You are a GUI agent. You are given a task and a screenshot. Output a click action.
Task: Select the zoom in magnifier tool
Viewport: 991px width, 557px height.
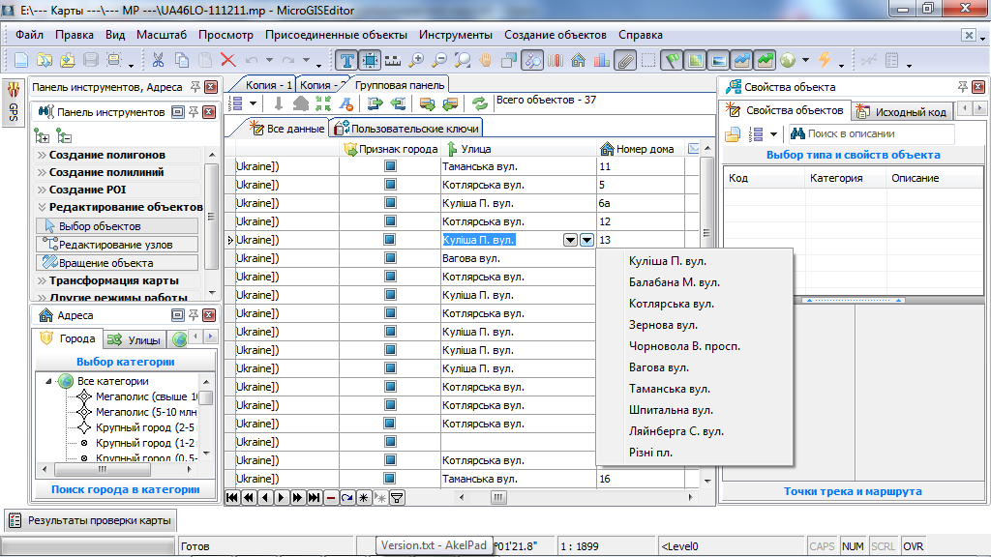coord(416,60)
